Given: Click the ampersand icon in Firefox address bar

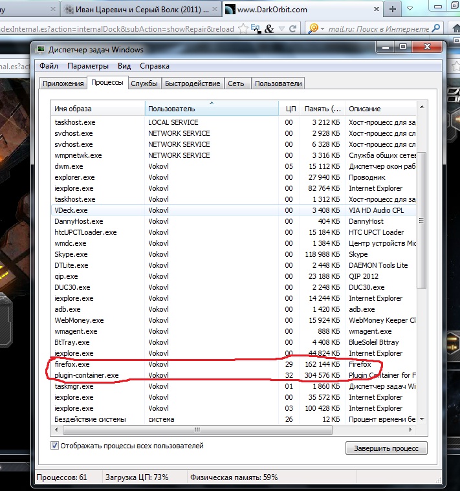Looking at the screenshot, I should pyautogui.click(x=269, y=29).
